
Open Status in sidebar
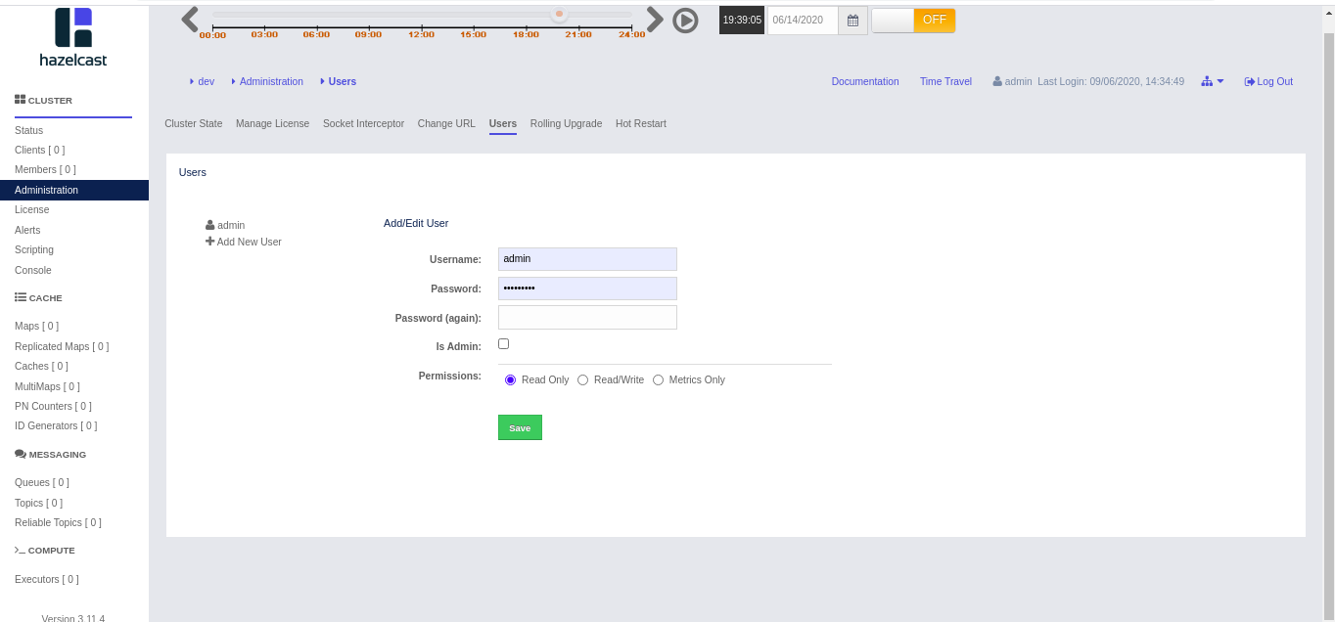[x=28, y=130]
